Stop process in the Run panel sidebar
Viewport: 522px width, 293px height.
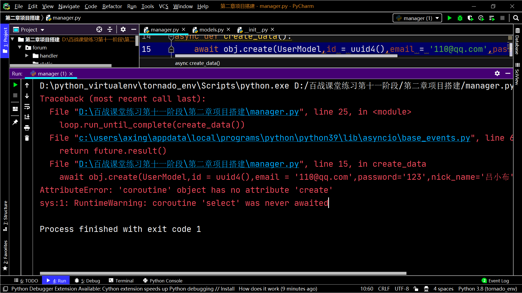[15, 96]
